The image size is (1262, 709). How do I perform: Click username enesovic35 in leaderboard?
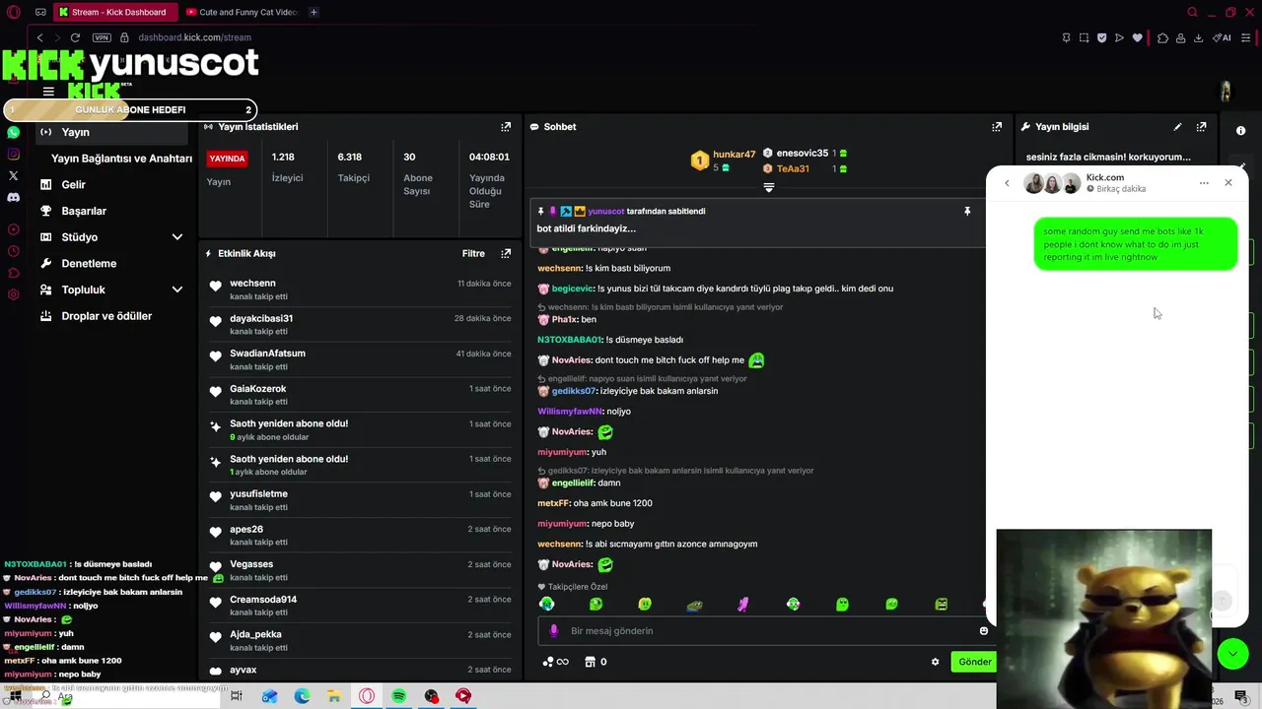coord(802,154)
